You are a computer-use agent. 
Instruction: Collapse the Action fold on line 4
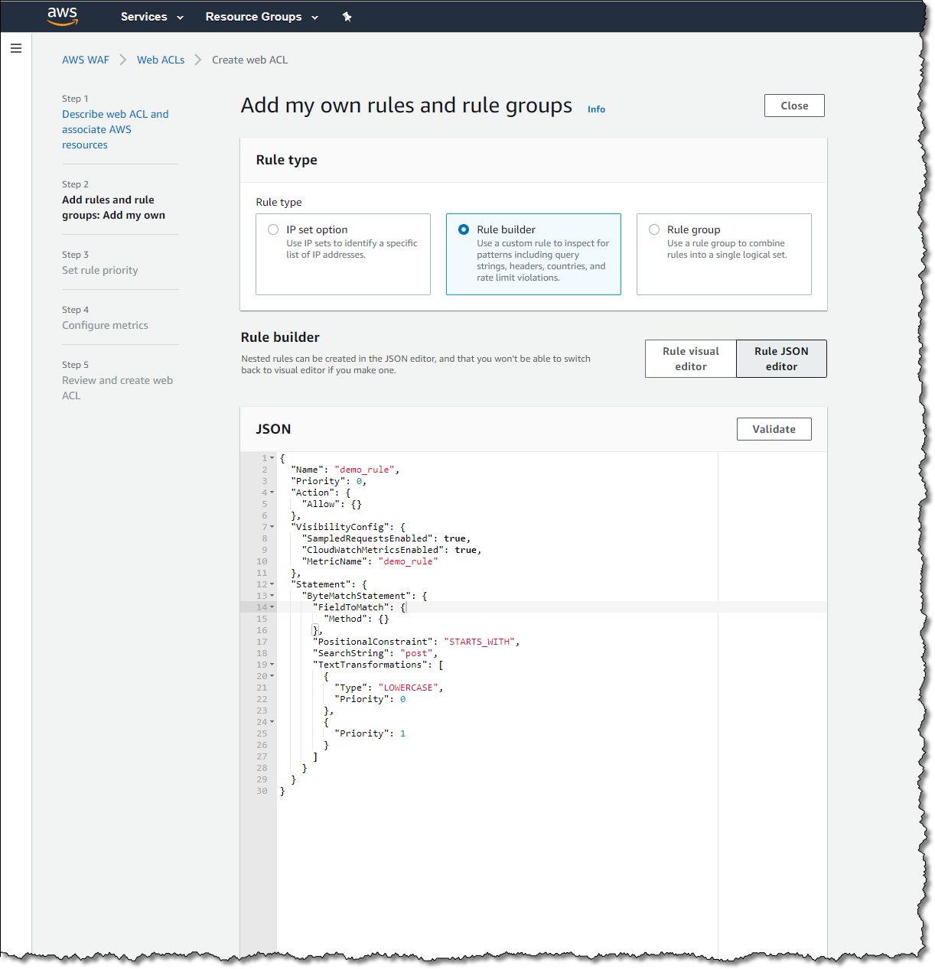tap(272, 493)
